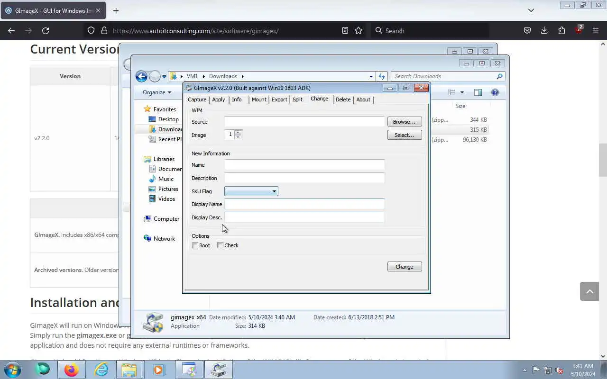Open a new browser tab
The width and height of the screenshot is (607, 379).
(x=116, y=10)
